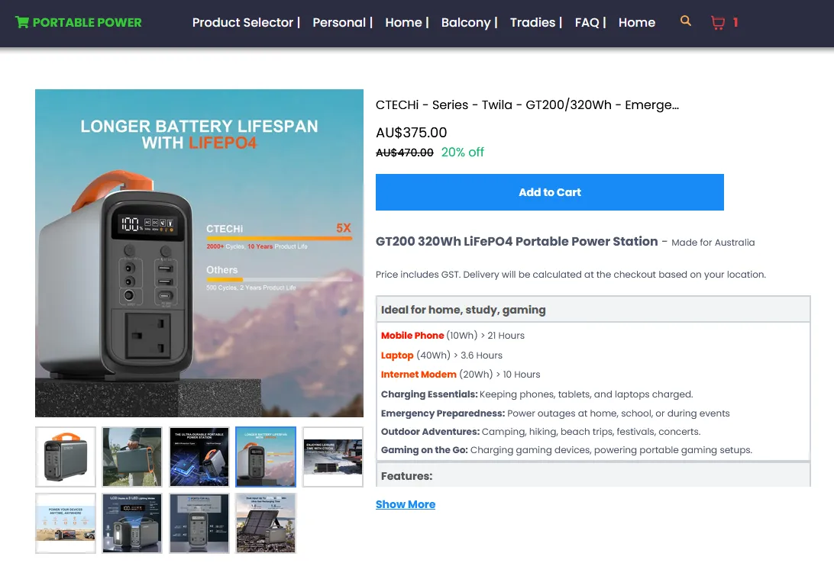Open the Home menu item beside Balcony
Image resolution: width=834 pixels, height=563 pixels.
point(403,22)
